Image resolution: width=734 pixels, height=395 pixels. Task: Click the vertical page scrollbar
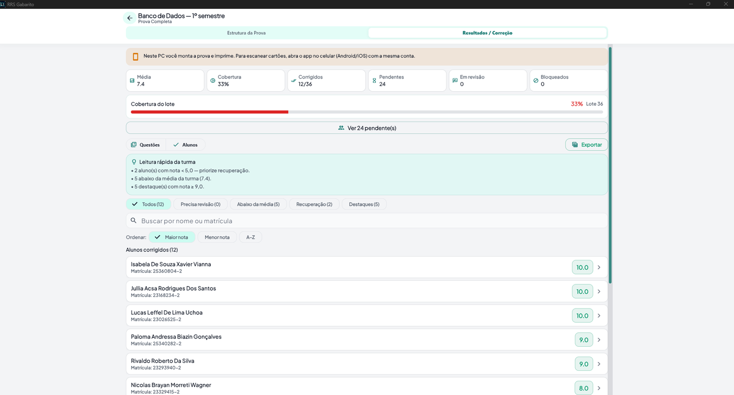[x=610, y=165]
